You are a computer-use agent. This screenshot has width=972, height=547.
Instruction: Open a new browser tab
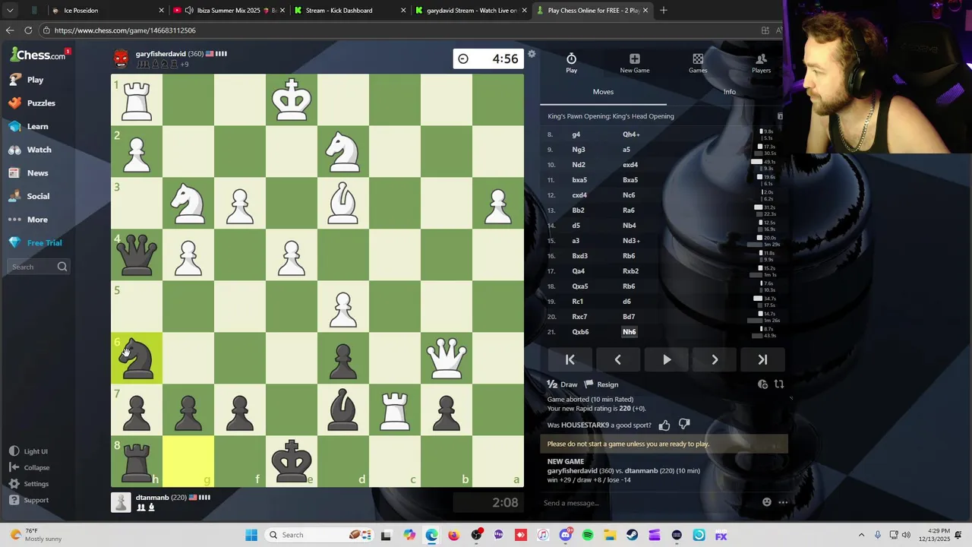(x=664, y=11)
